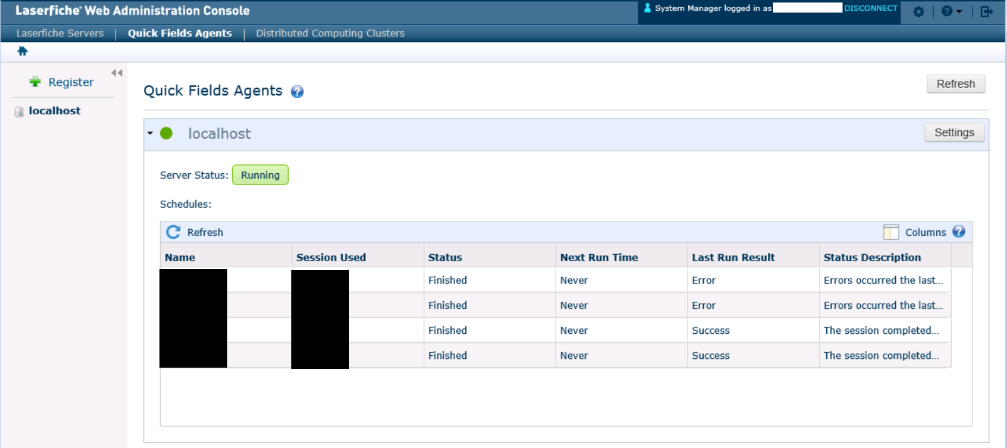
Task: Open the settings gear in the header
Action: point(918,11)
